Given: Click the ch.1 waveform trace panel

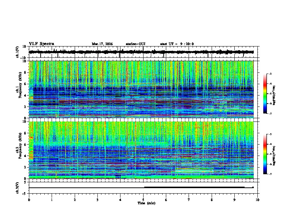Looking at the screenshot, I should click(x=143, y=52).
